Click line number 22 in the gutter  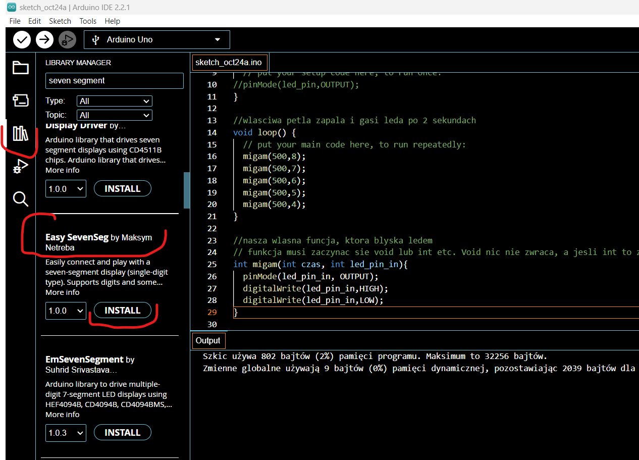click(x=212, y=228)
